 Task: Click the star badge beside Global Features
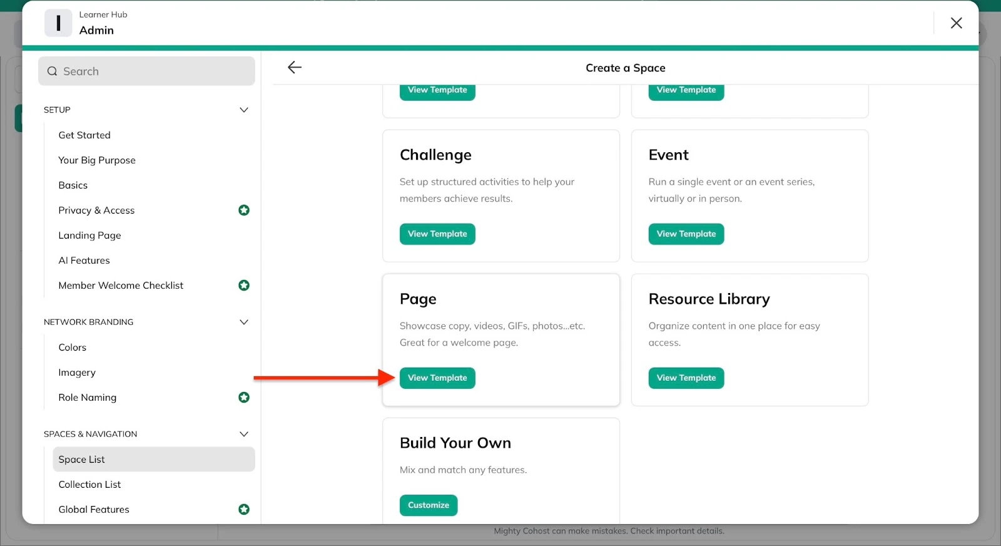coord(244,510)
